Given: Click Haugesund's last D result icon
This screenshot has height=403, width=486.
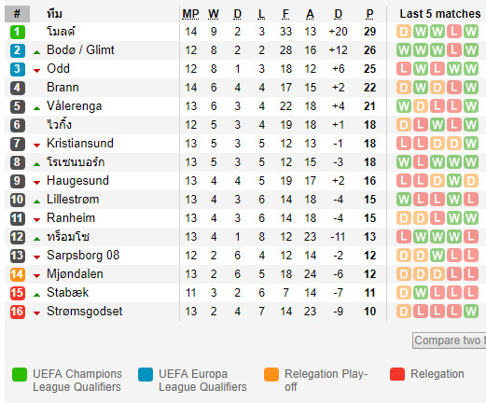Looking at the screenshot, I should (471, 181).
